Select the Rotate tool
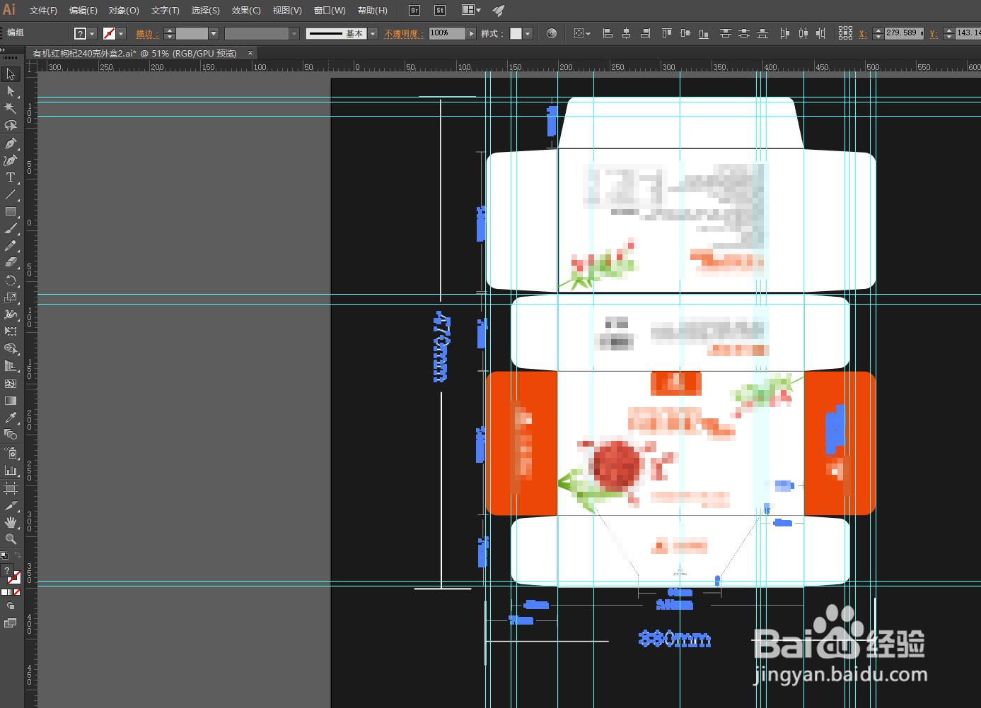Screen dimensions: 981x708 click(x=11, y=281)
